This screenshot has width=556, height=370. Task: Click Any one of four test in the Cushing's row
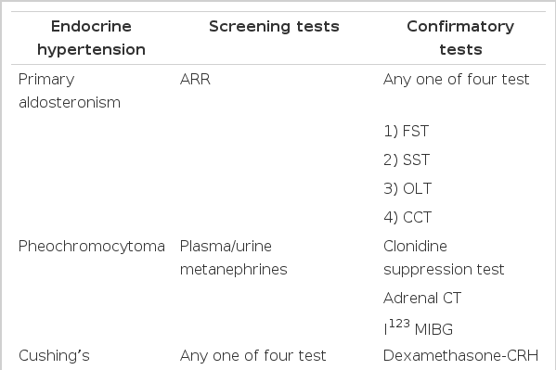point(252,355)
